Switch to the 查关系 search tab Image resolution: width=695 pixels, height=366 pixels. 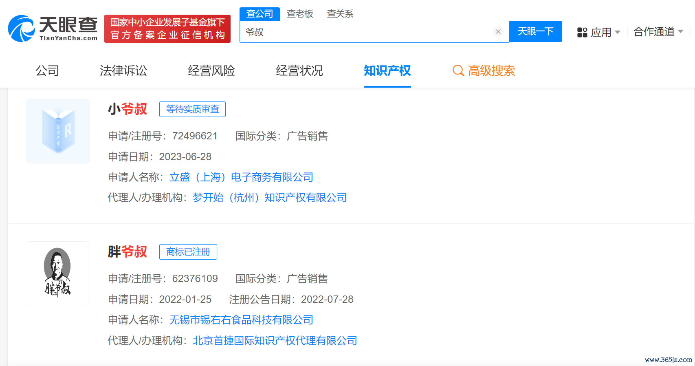(x=340, y=14)
